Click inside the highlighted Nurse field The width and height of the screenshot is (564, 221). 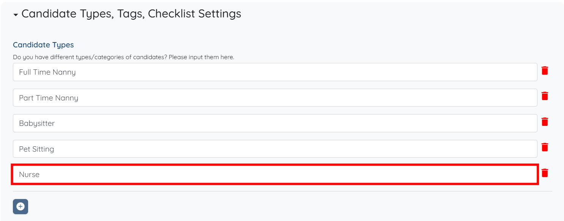coord(275,174)
